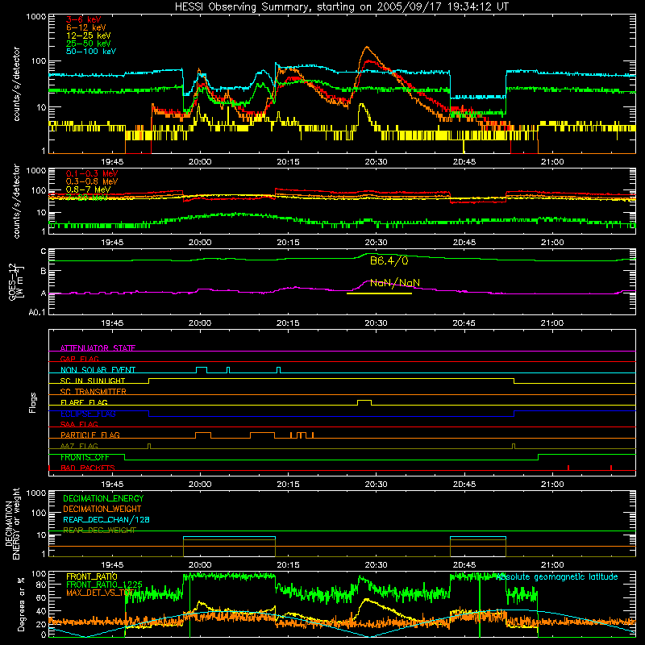The height and width of the screenshot is (645, 645).
Task: Click the DECIMATION_ENERGY legend label
Action: click(103, 498)
